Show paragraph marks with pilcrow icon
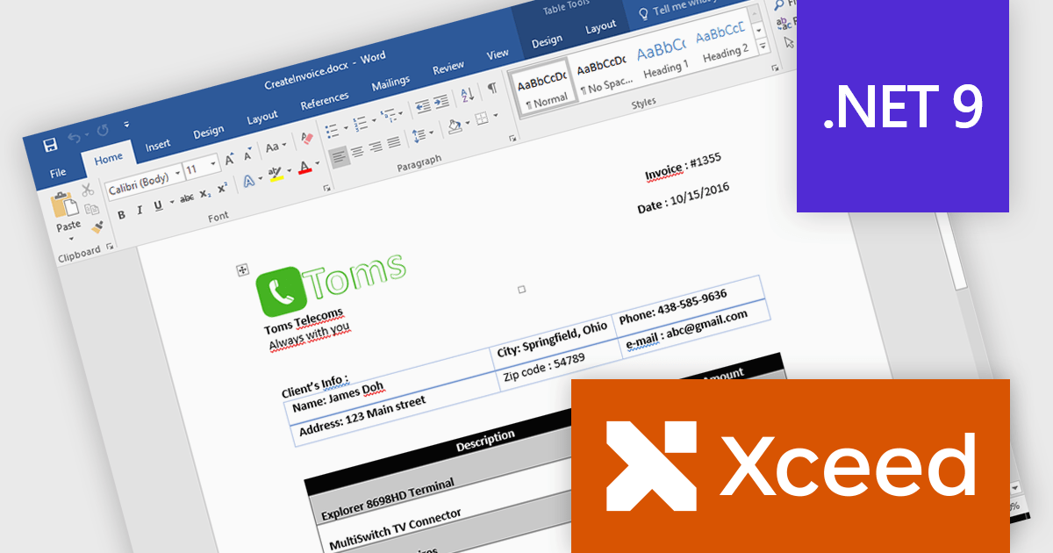 (492, 87)
